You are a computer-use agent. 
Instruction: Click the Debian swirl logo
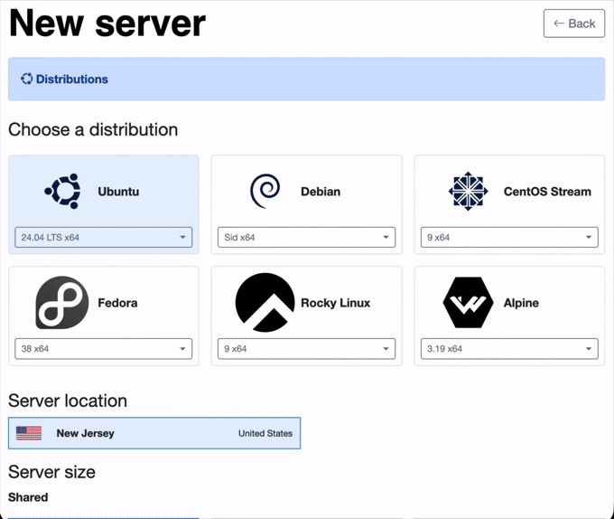(265, 191)
